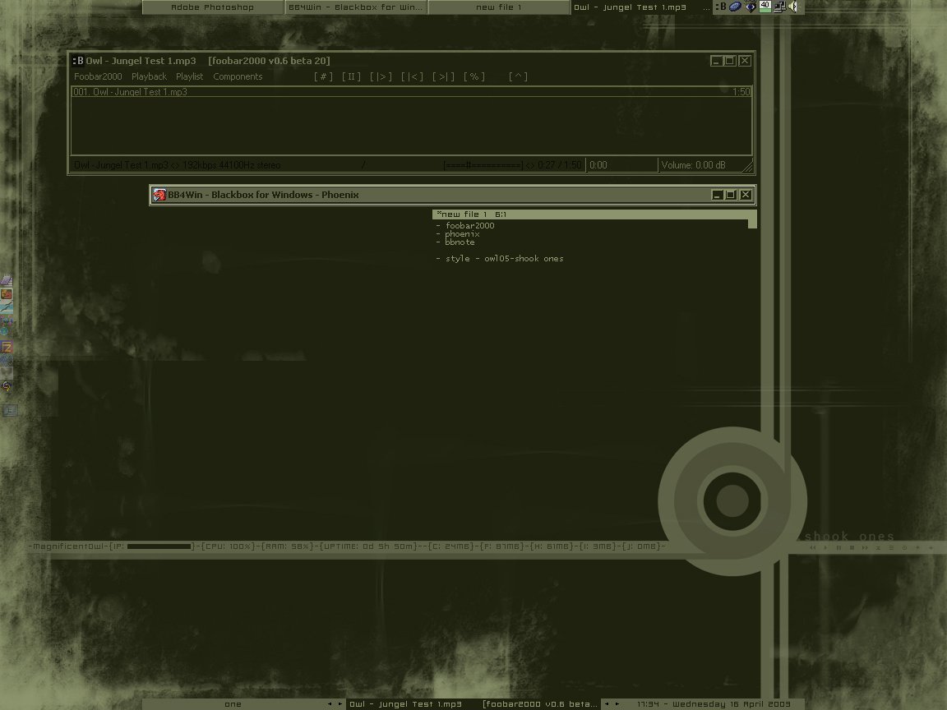Switch to new file 1 task in taskbar
The width and height of the screenshot is (947, 710).
click(499, 7)
